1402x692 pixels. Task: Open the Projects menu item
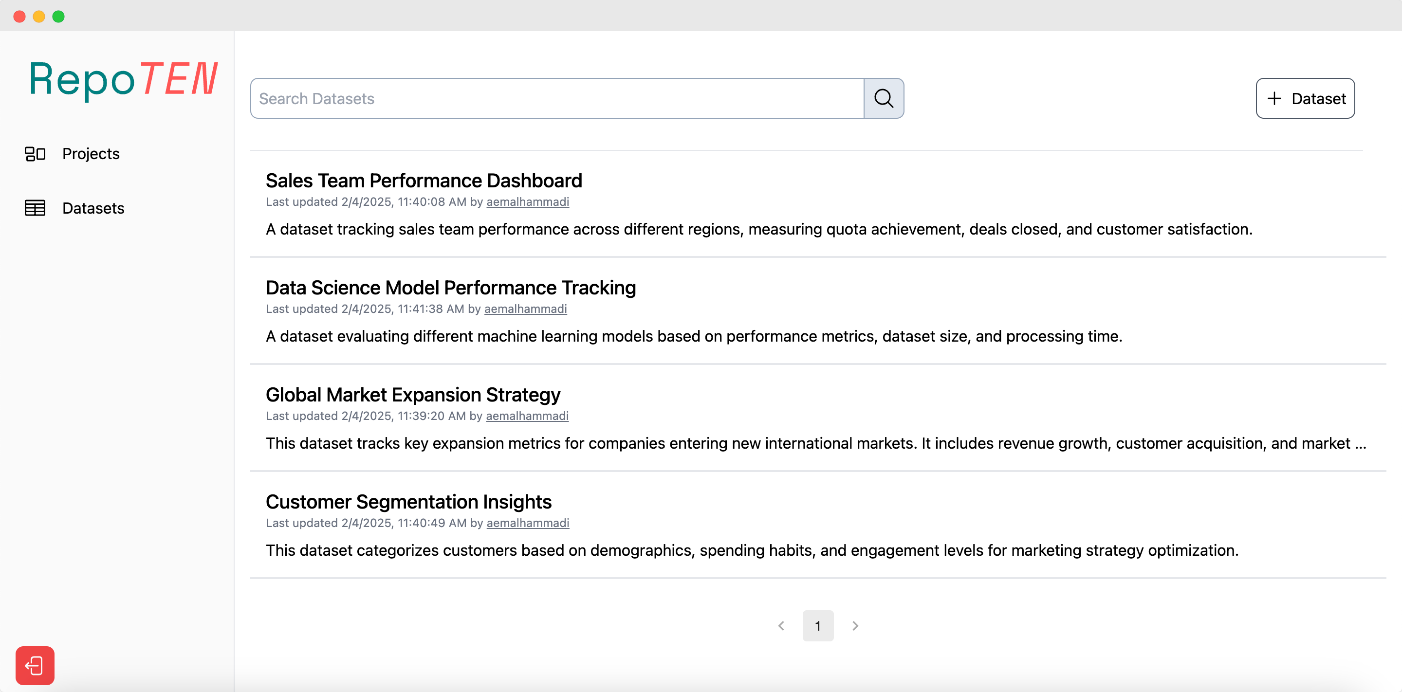point(91,154)
